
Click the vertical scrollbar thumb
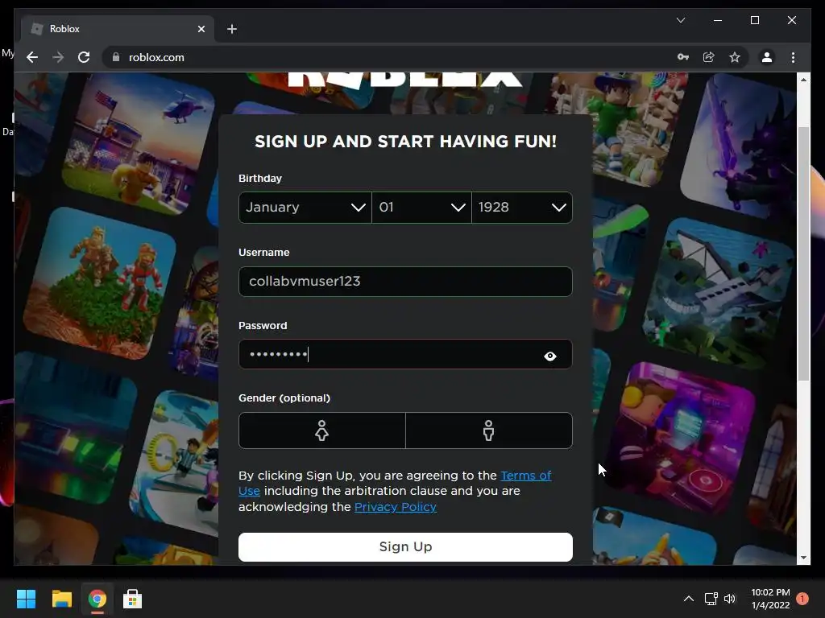[803, 253]
